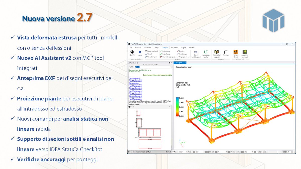
Task: Close the AI Assistant v2 panel
Action: (171, 63)
